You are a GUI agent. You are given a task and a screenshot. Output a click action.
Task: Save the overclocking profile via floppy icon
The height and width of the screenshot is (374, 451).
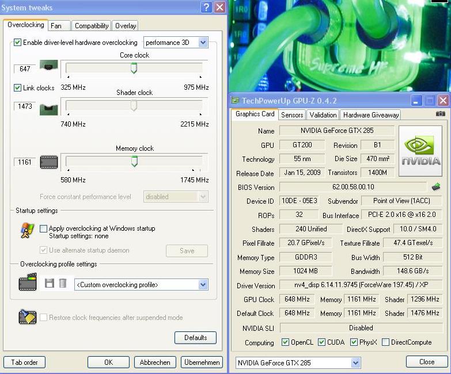[x=50, y=284]
